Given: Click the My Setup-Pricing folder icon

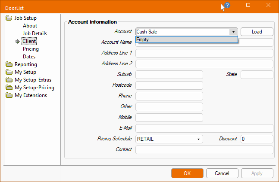Looking at the screenshot, I should pos(9,88).
